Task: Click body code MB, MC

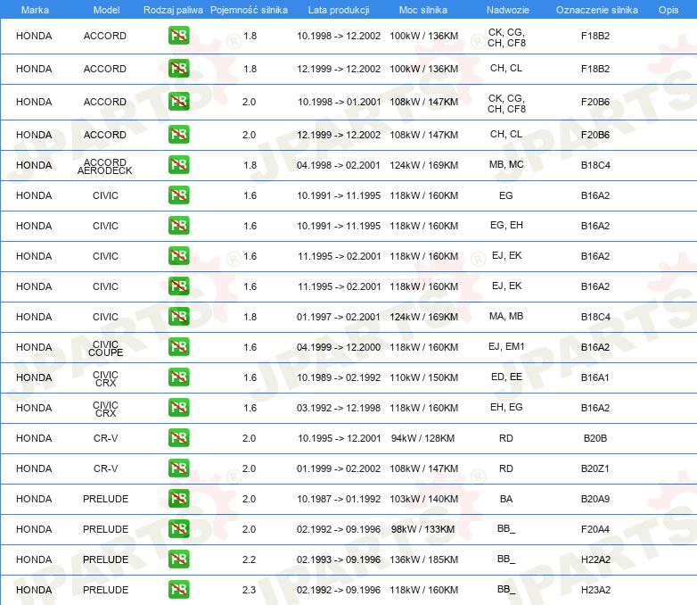Action: click(x=506, y=164)
